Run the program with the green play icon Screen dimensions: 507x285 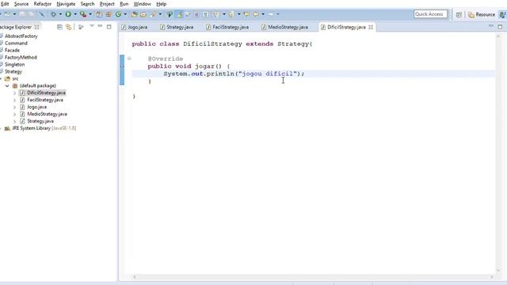pos(68,14)
